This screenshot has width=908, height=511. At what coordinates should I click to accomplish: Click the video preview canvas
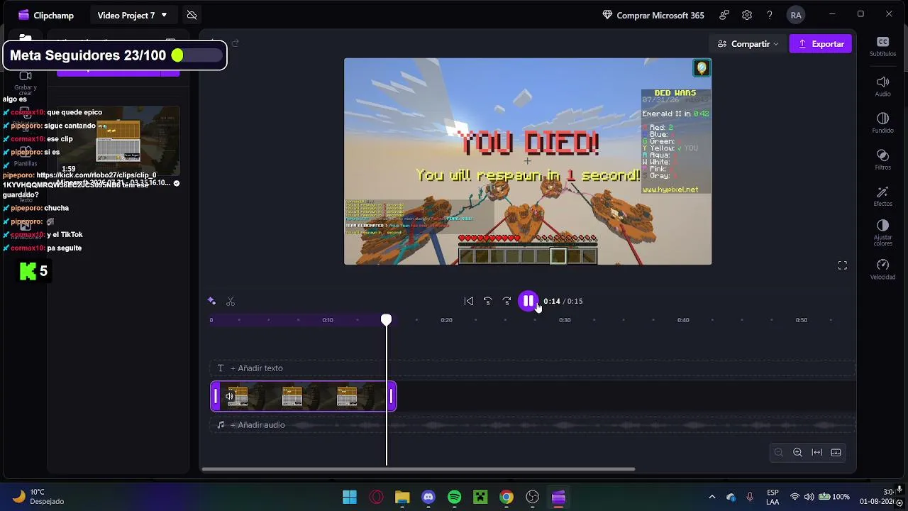[x=528, y=162]
